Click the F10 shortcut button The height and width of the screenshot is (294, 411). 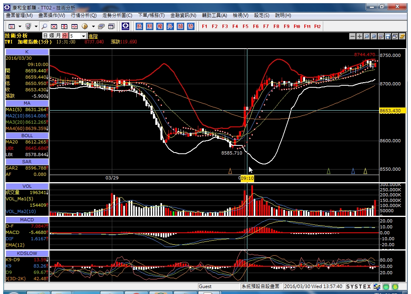[x=297, y=26]
